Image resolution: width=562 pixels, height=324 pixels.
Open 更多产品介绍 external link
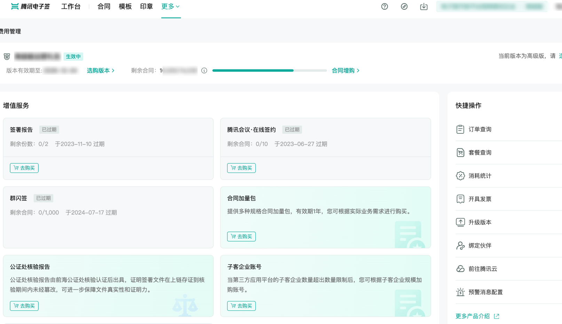(x=477, y=316)
